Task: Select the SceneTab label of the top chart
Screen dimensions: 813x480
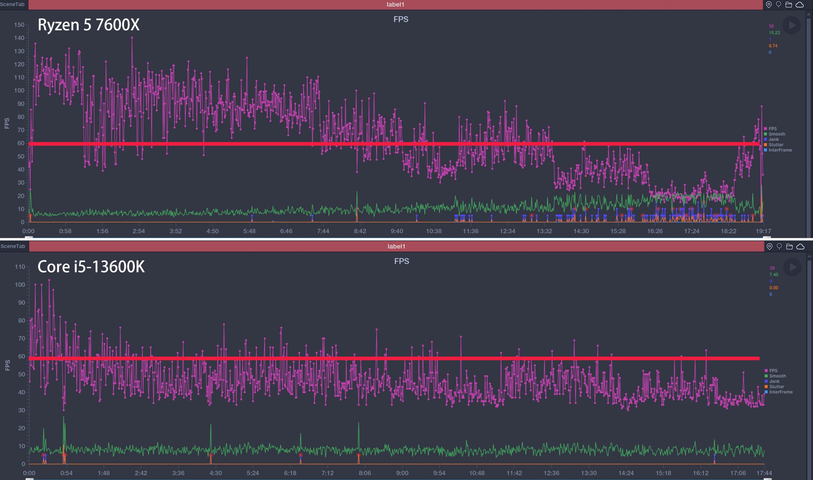Action: click(x=12, y=4)
